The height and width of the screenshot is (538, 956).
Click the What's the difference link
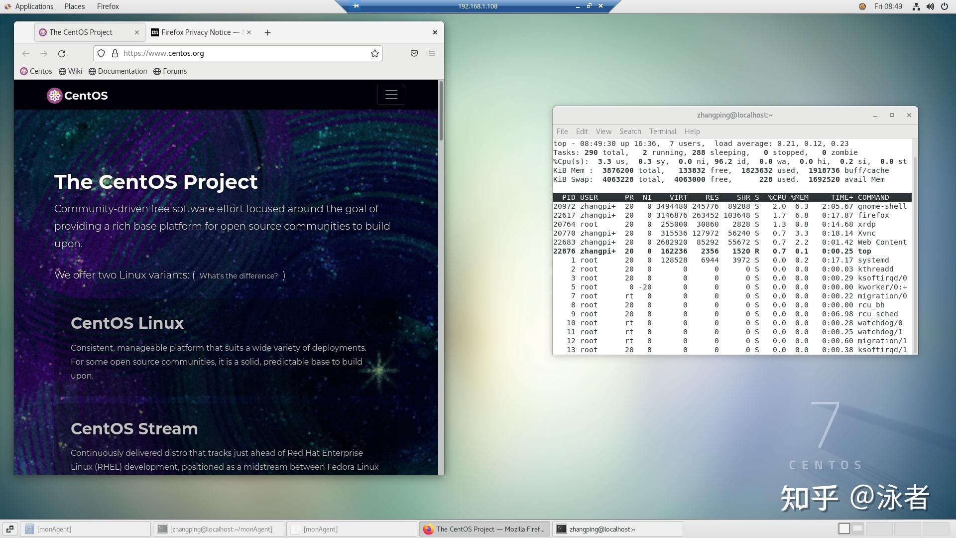tap(239, 275)
